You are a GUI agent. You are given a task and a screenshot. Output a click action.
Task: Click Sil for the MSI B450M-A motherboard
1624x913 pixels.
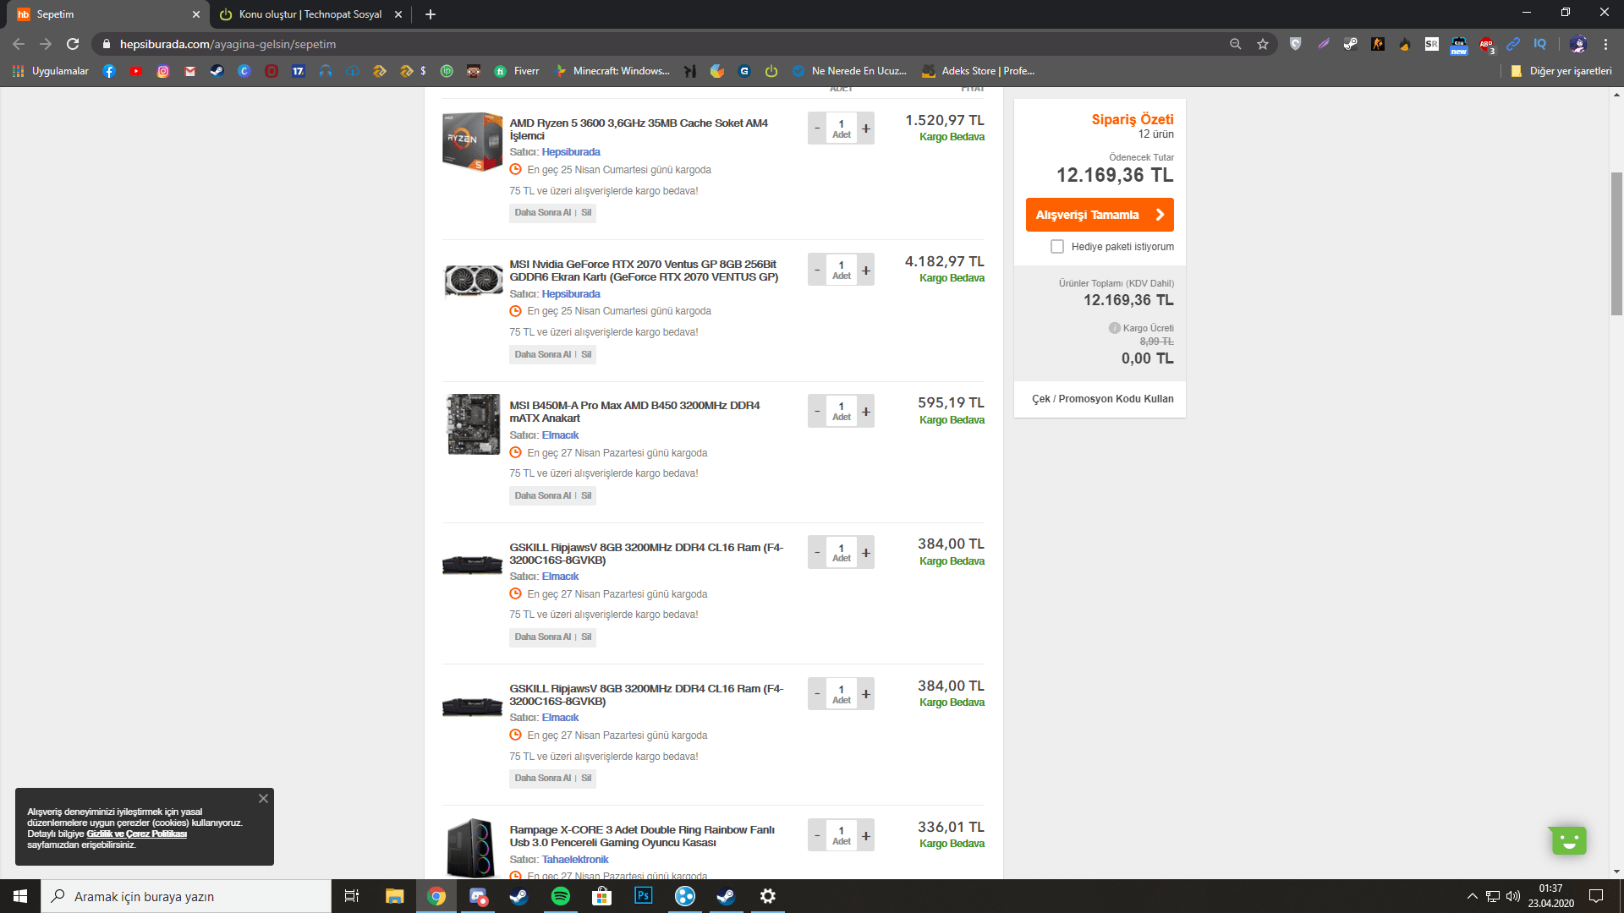tap(586, 496)
